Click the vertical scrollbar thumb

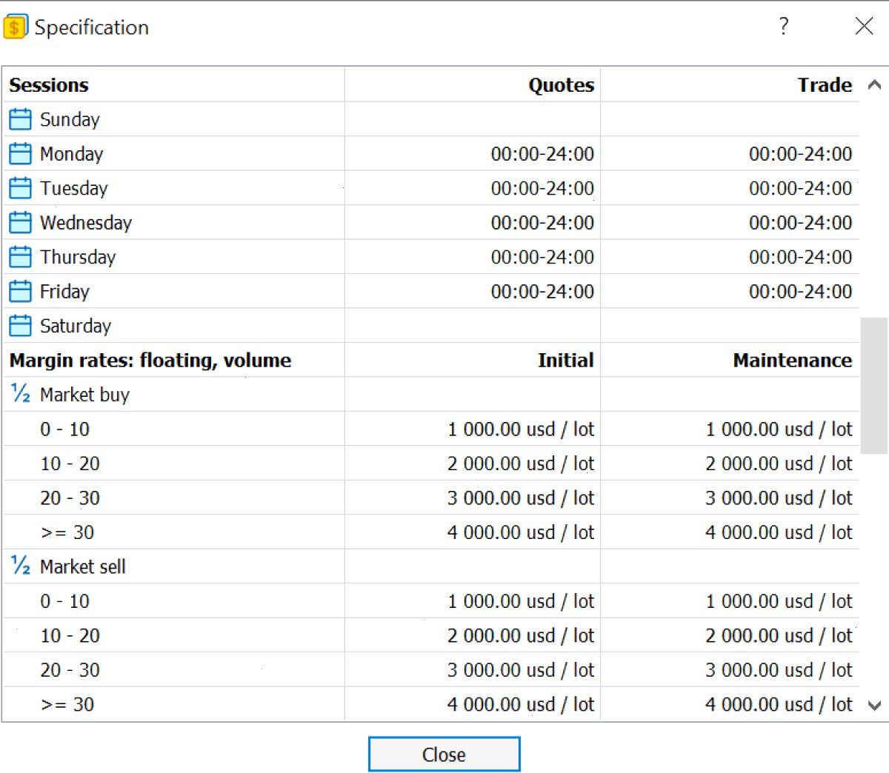point(874,385)
